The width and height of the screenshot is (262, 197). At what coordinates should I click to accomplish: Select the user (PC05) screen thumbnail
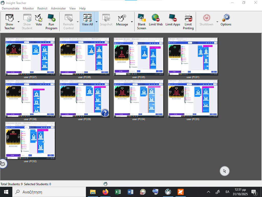pos(138,56)
